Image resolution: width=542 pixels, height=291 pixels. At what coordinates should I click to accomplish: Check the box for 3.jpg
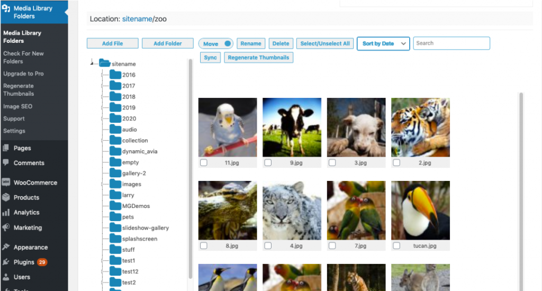[x=332, y=162]
